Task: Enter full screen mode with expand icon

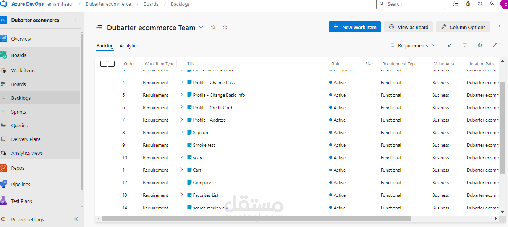Action: pos(495,45)
